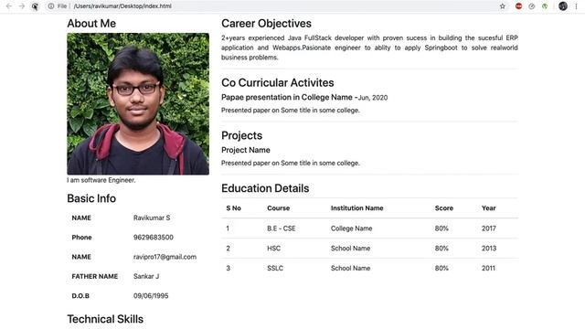Click the 'Course' column header
The image size is (585, 329).
tap(278, 208)
